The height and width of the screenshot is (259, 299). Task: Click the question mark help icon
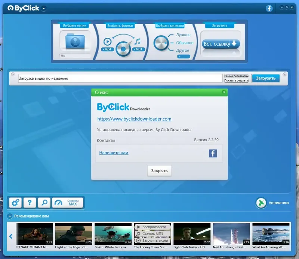click(30, 202)
